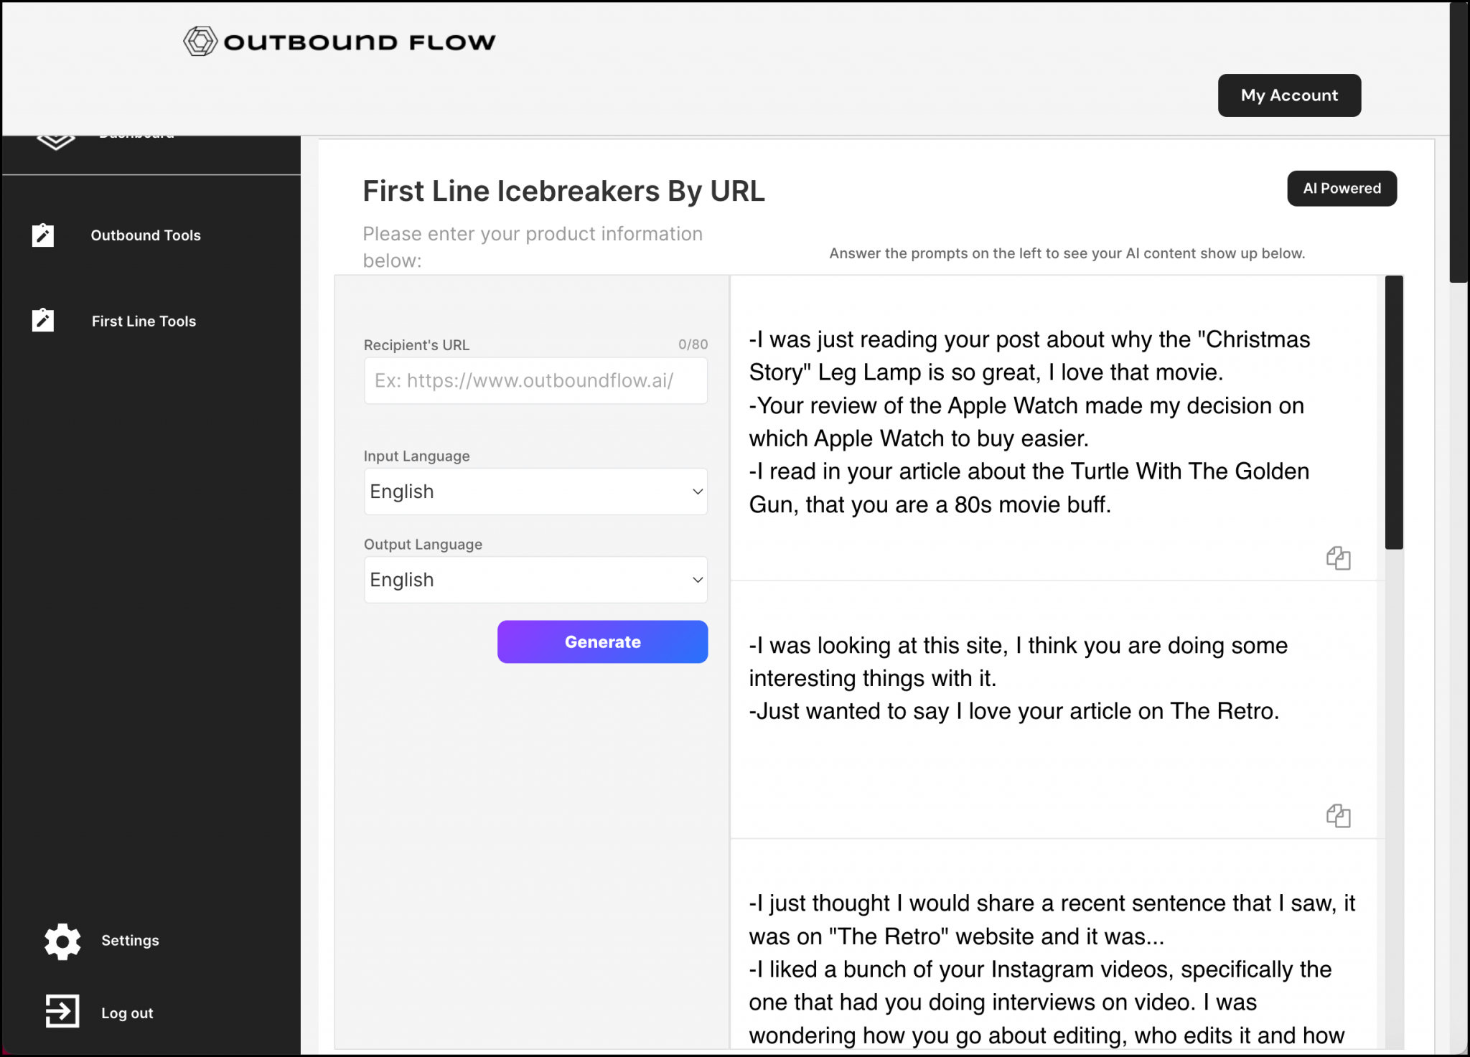Select the Outbound Tools clipboard icon
This screenshot has height=1057, width=1470.
coord(43,235)
